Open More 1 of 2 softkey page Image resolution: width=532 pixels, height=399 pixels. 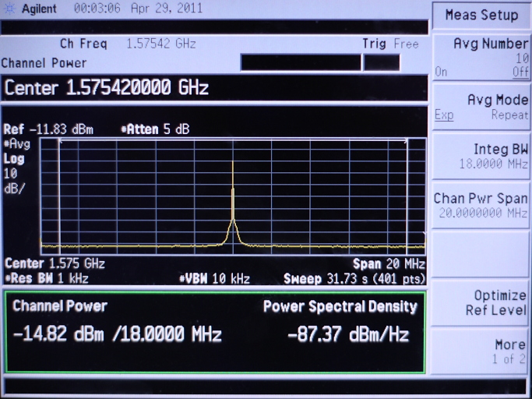tap(481, 351)
